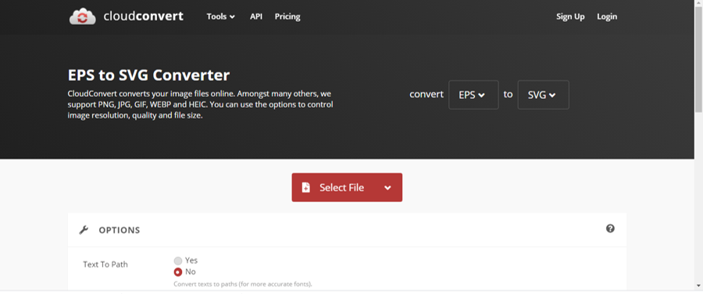Viewport: 703px width, 294px height.
Task: Open the EPS source format dropdown
Action: [473, 95]
